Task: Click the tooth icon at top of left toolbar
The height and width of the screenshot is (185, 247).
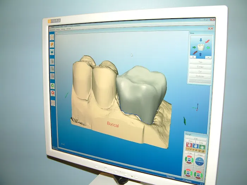Action: click(x=52, y=37)
